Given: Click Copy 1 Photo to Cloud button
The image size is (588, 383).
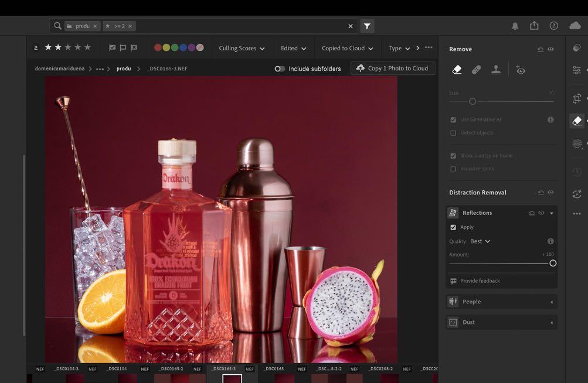Looking at the screenshot, I should [x=393, y=69].
